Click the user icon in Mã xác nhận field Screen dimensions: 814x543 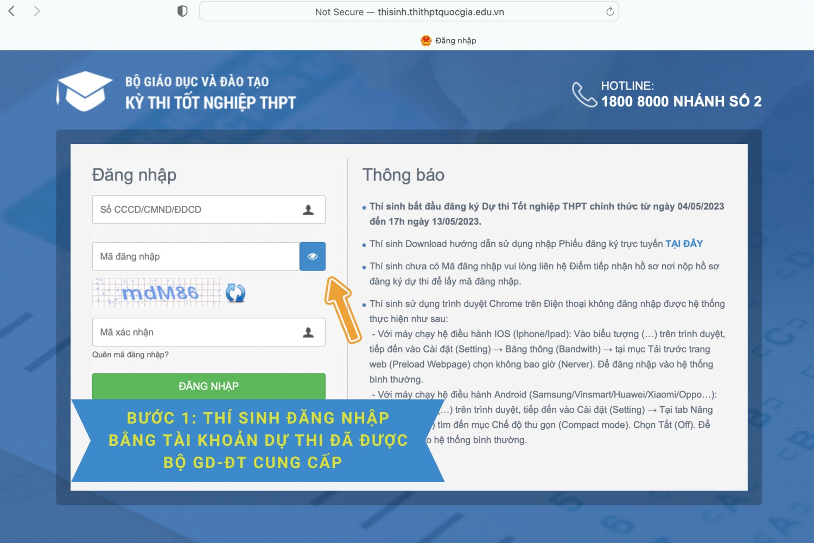308,332
